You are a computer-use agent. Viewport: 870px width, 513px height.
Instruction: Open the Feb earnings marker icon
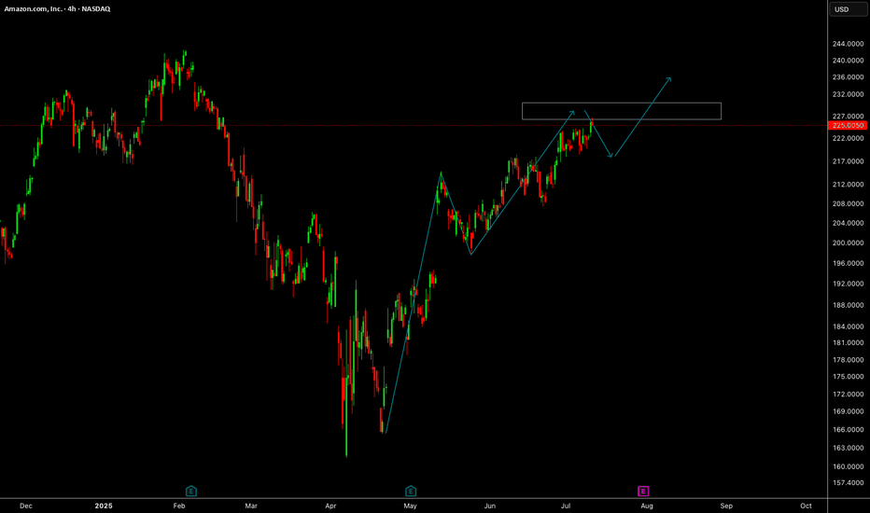pos(190,491)
